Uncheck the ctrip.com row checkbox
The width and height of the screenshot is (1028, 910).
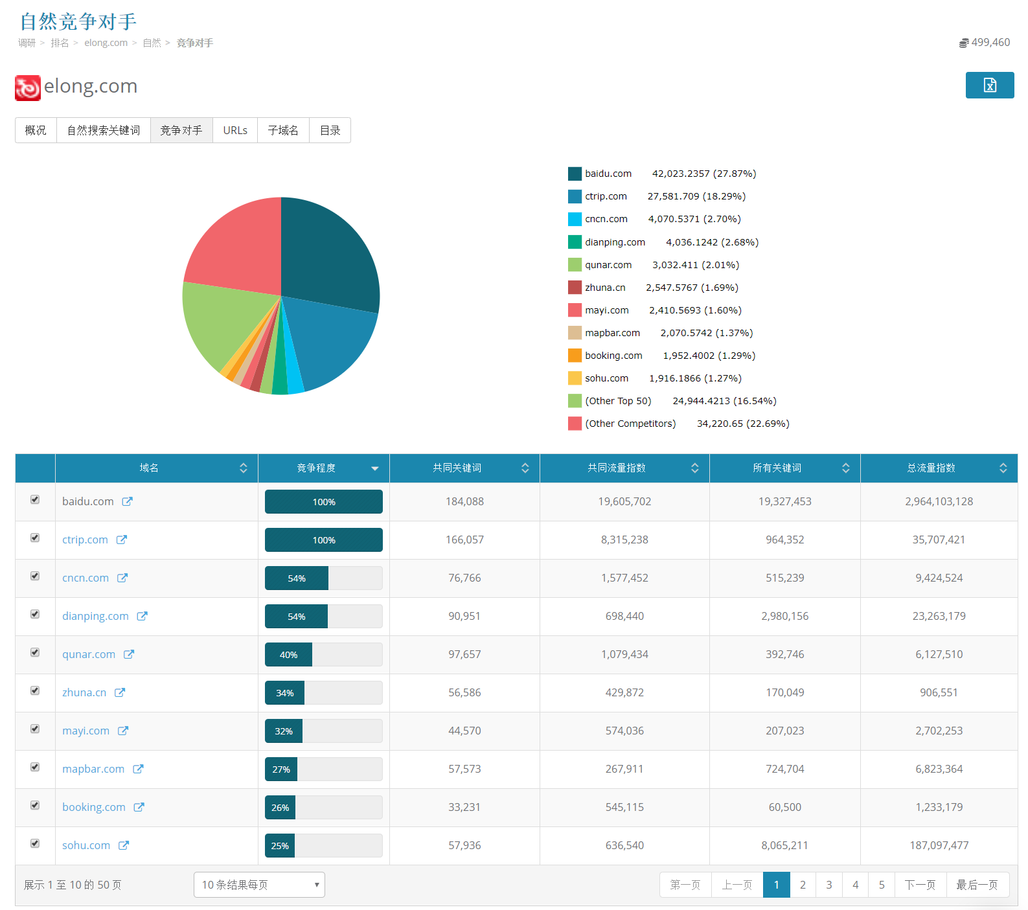[x=35, y=538]
